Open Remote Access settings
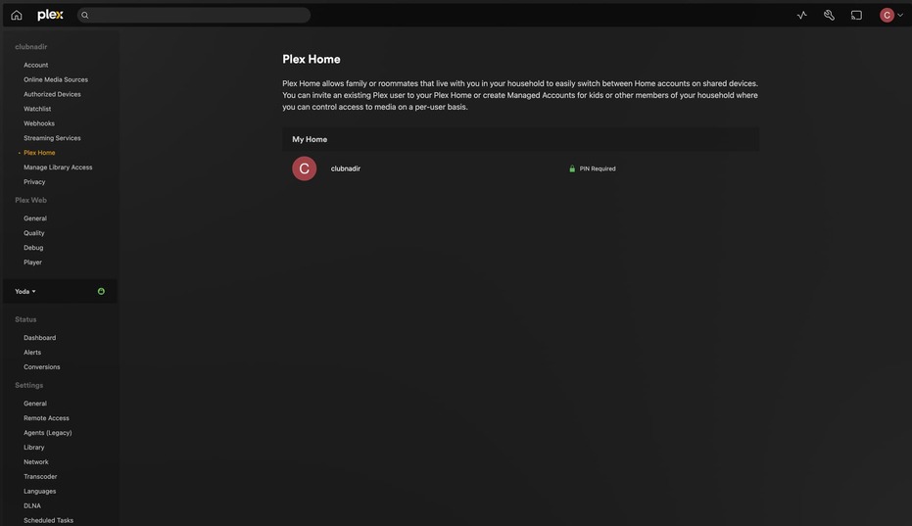 [47, 418]
